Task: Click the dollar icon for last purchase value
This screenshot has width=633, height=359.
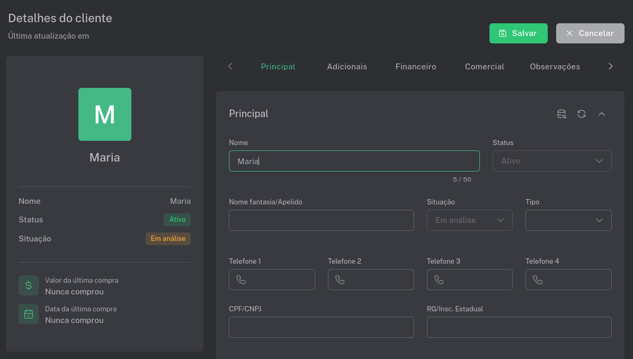Action: point(29,285)
